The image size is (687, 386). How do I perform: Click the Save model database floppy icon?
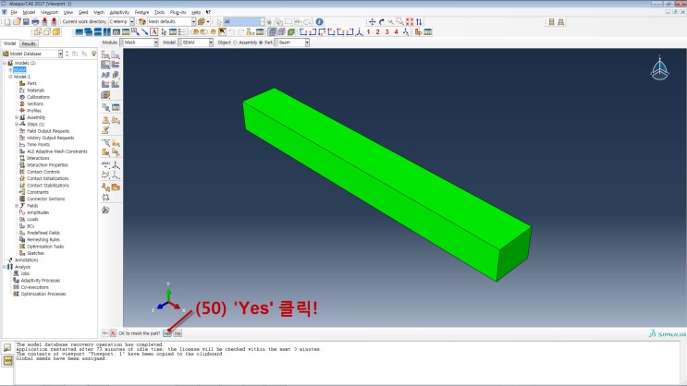tap(26, 21)
